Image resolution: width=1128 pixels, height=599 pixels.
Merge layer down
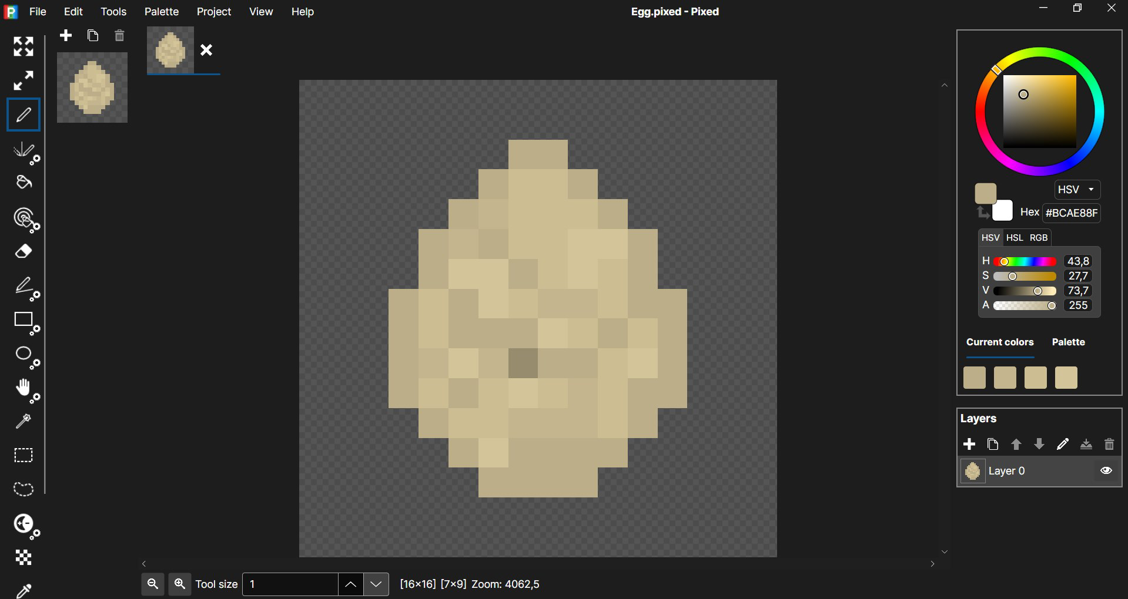(1086, 445)
